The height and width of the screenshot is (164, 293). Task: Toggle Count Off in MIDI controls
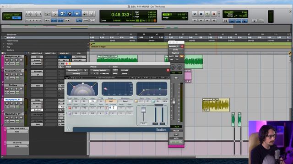229,12
